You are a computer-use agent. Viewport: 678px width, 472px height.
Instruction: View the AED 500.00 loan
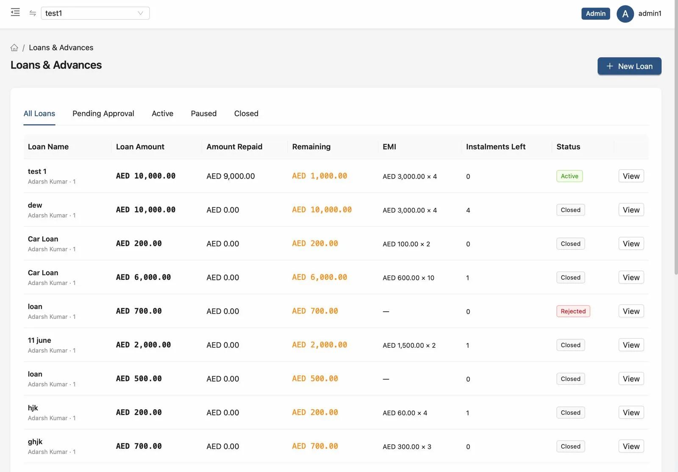pyautogui.click(x=631, y=379)
